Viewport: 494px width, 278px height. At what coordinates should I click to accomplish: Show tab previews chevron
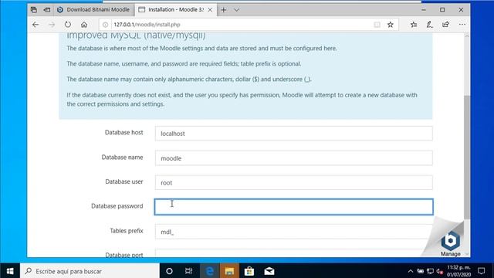237,10
